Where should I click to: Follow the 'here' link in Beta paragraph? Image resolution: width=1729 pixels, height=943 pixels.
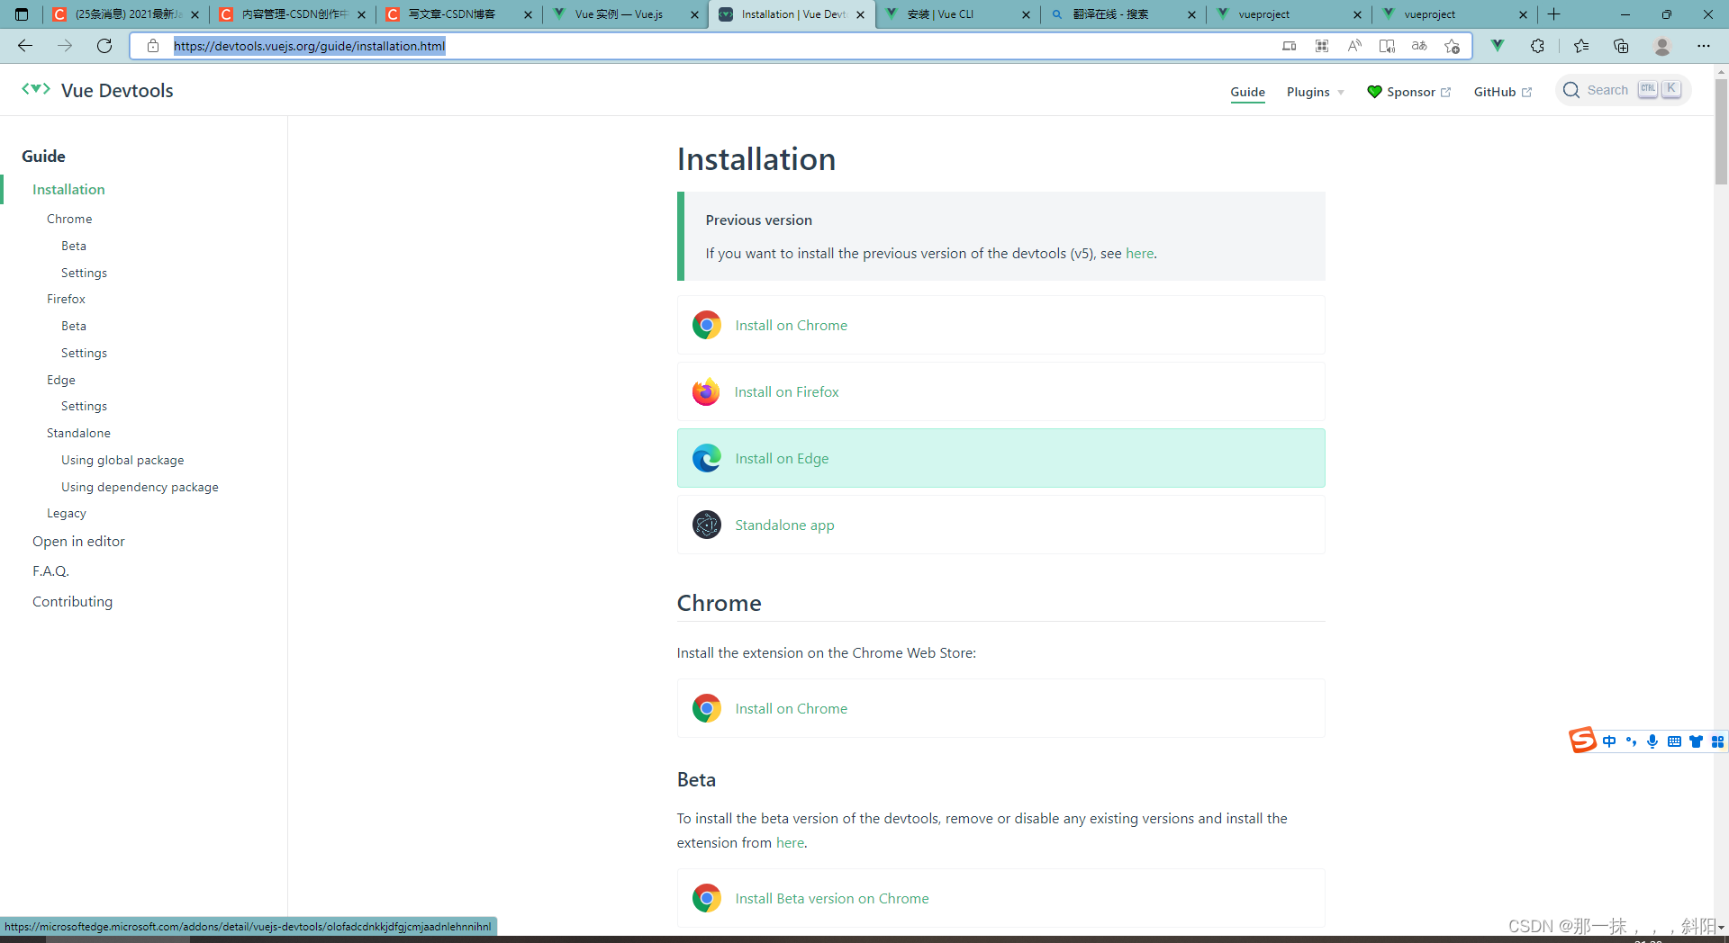pyautogui.click(x=790, y=843)
